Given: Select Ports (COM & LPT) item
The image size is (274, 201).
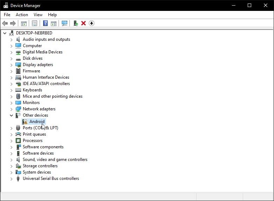Looking at the screenshot, I should [x=40, y=128].
